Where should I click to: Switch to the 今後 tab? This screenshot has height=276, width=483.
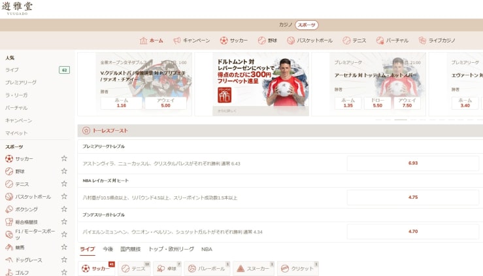click(x=108, y=249)
